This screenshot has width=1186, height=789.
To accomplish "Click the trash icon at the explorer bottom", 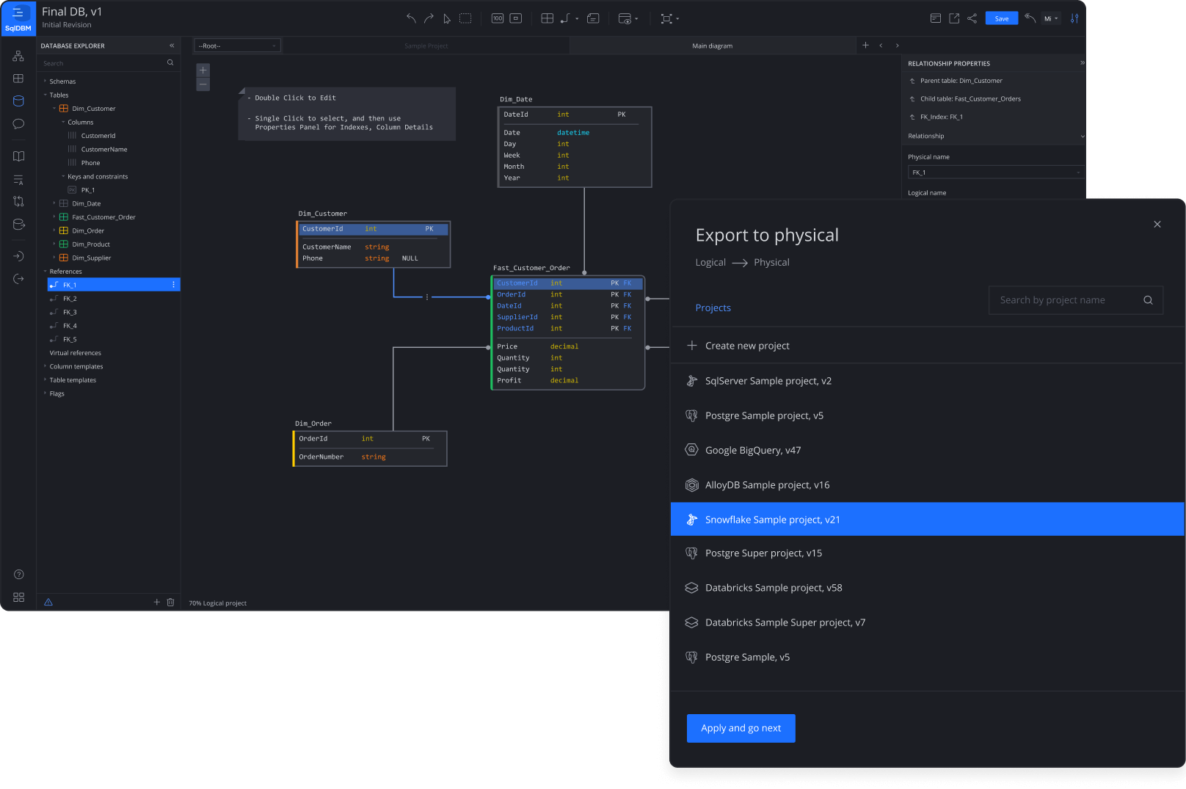I will coord(170,603).
